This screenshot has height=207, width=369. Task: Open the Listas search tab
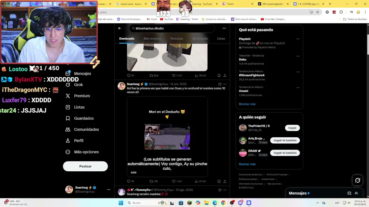point(221,39)
